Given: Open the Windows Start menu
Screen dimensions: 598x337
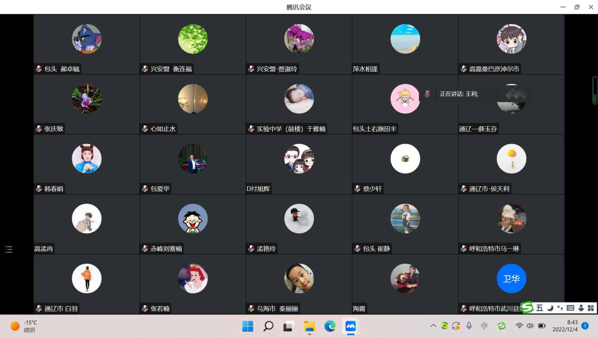Looking at the screenshot, I should point(247,326).
